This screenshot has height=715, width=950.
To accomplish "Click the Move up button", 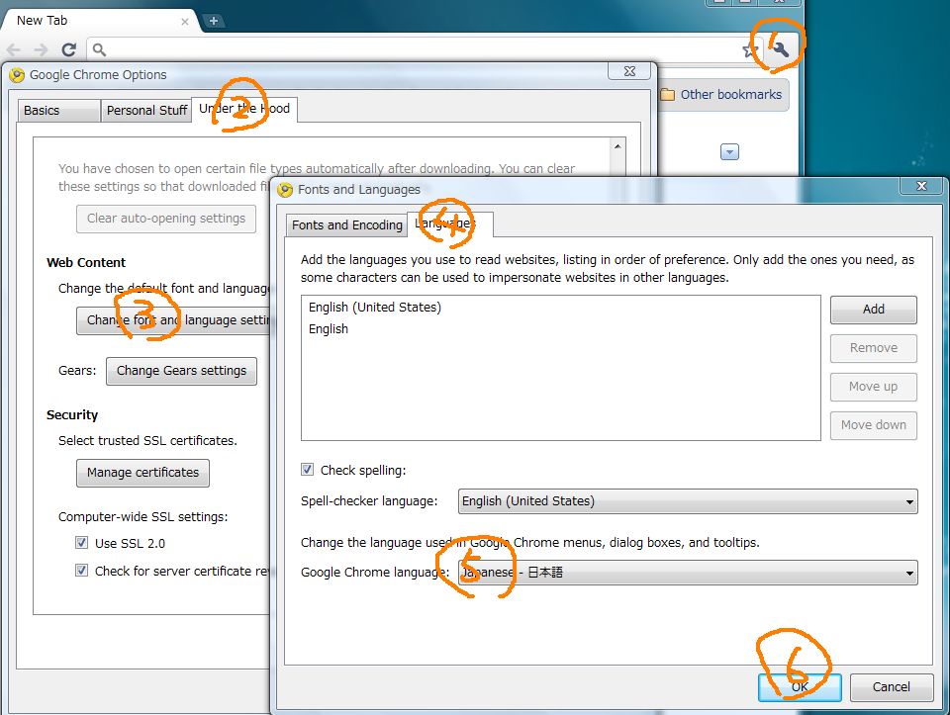I will [873, 387].
